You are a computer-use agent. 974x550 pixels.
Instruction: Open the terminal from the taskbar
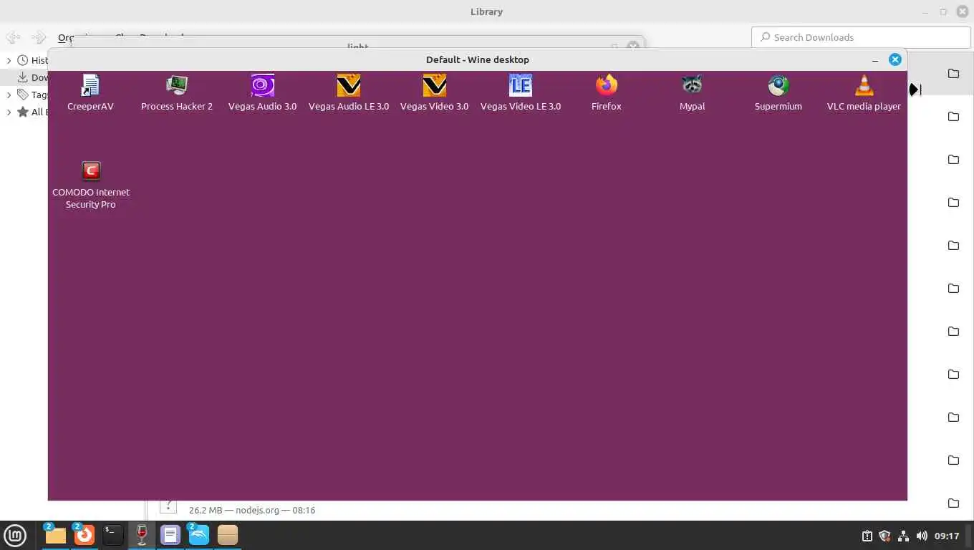click(113, 535)
